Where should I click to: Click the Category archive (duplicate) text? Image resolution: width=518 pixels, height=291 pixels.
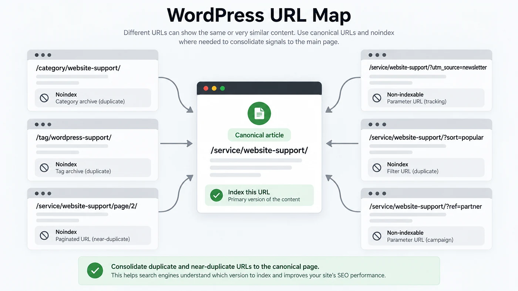pos(90,102)
